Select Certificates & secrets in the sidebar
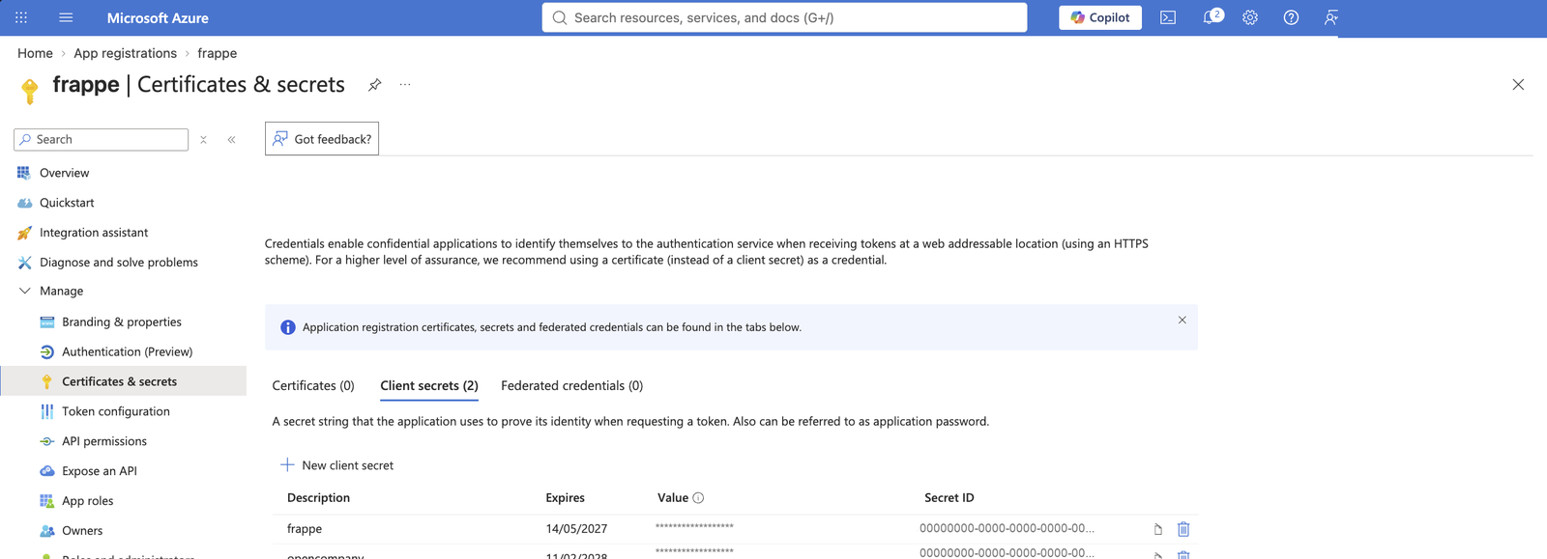Image resolution: width=1547 pixels, height=559 pixels. point(123,381)
